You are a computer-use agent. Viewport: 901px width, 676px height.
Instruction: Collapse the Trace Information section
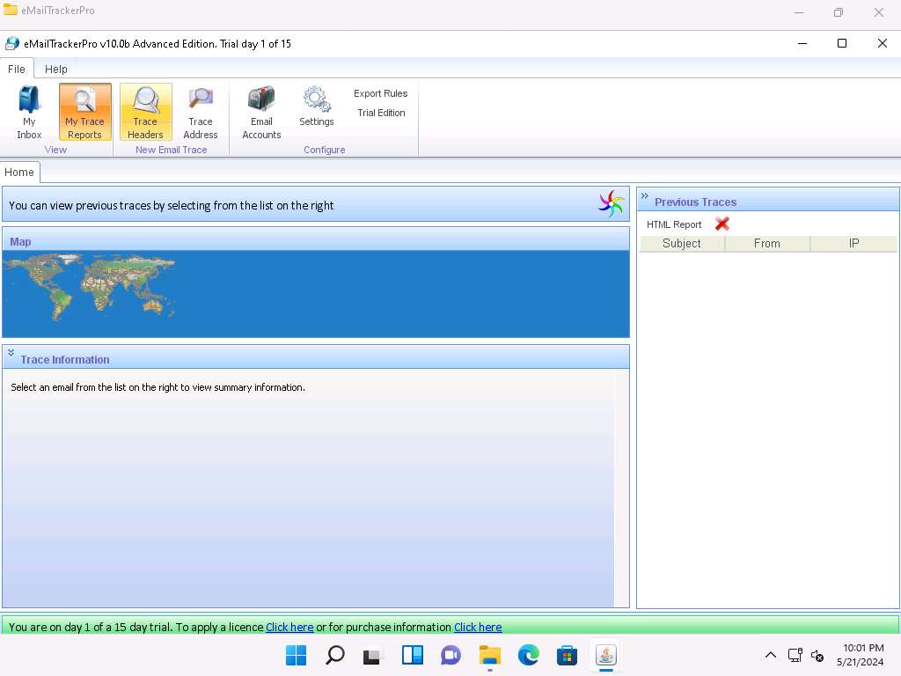pyautogui.click(x=11, y=353)
